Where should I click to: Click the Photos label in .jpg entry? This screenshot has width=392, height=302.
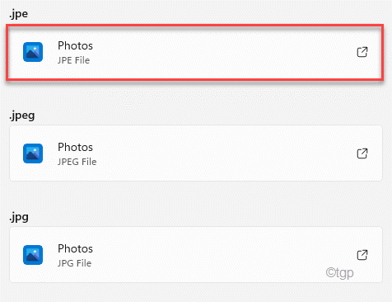pyautogui.click(x=75, y=248)
